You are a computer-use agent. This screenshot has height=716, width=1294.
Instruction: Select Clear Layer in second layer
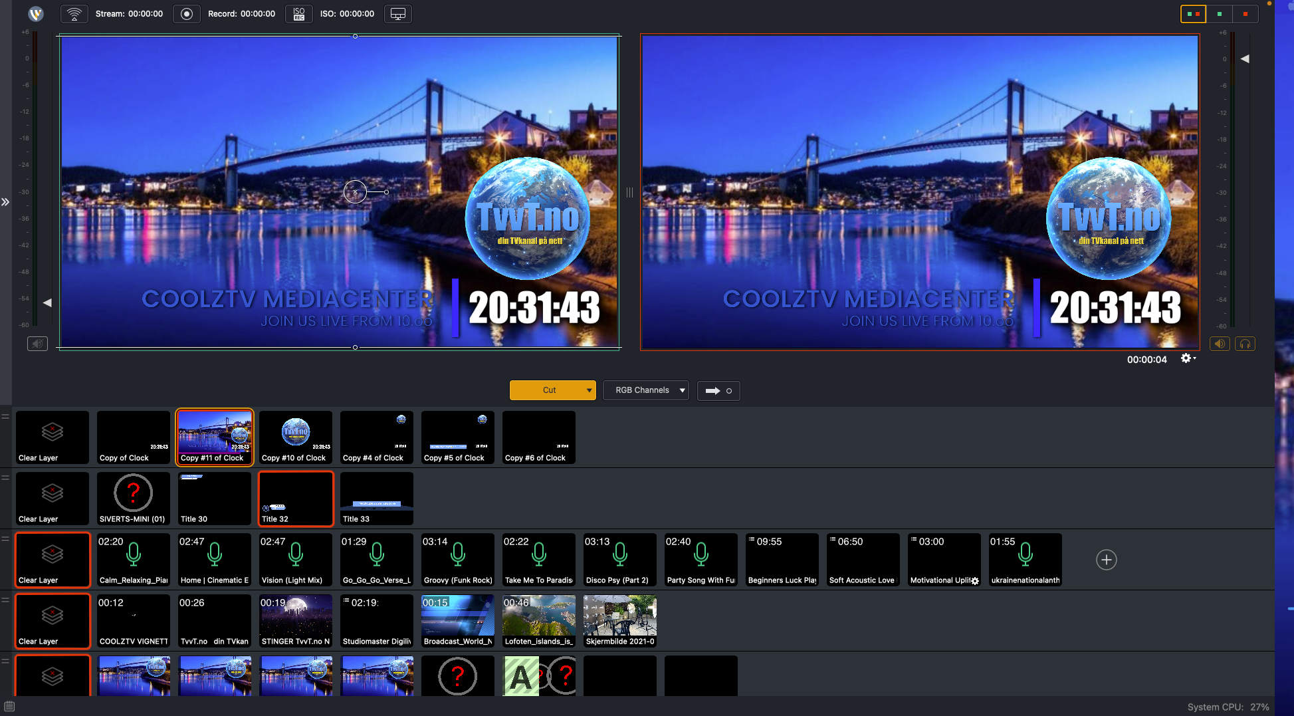[53, 499]
